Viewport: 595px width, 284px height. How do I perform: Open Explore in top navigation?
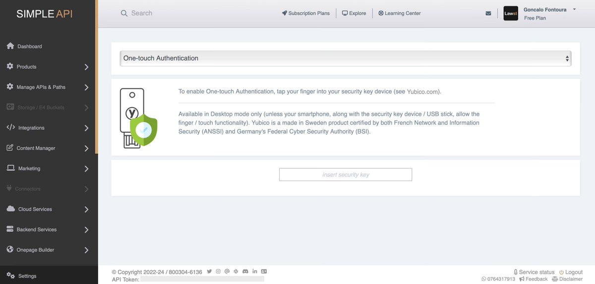pyautogui.click(x=354, y=13)
